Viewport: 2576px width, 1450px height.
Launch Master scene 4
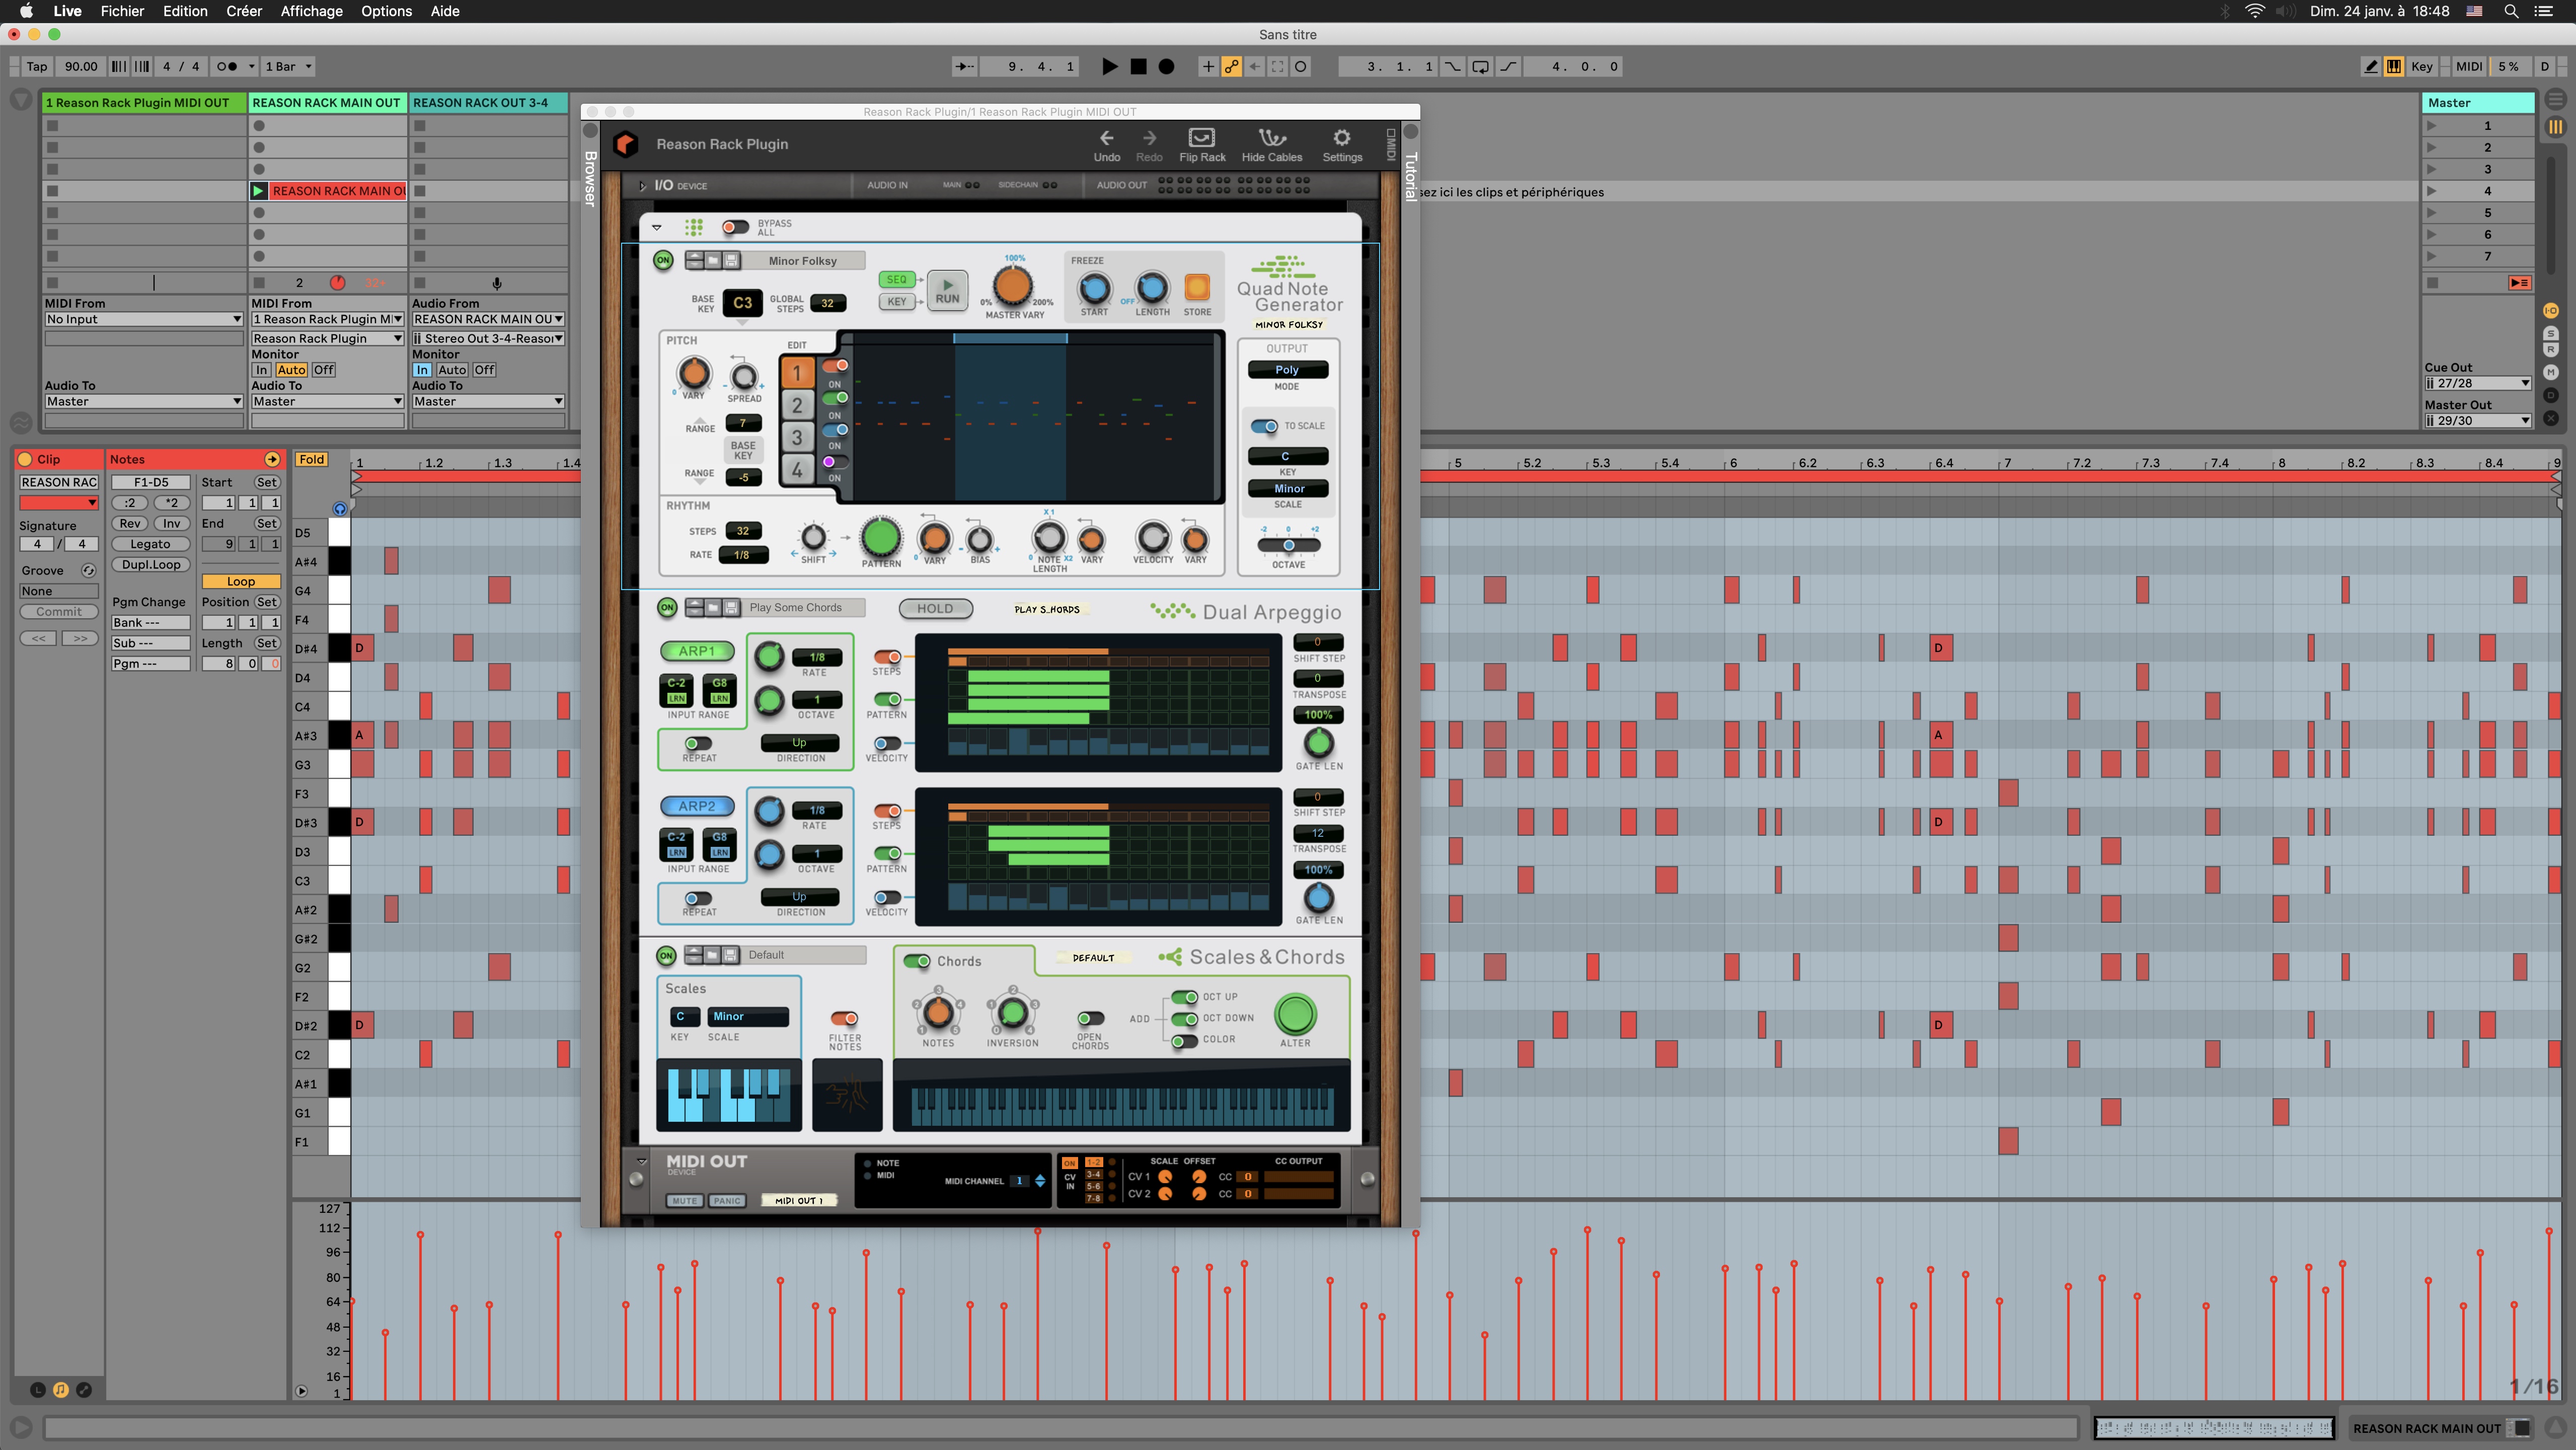coord(2431,191)
